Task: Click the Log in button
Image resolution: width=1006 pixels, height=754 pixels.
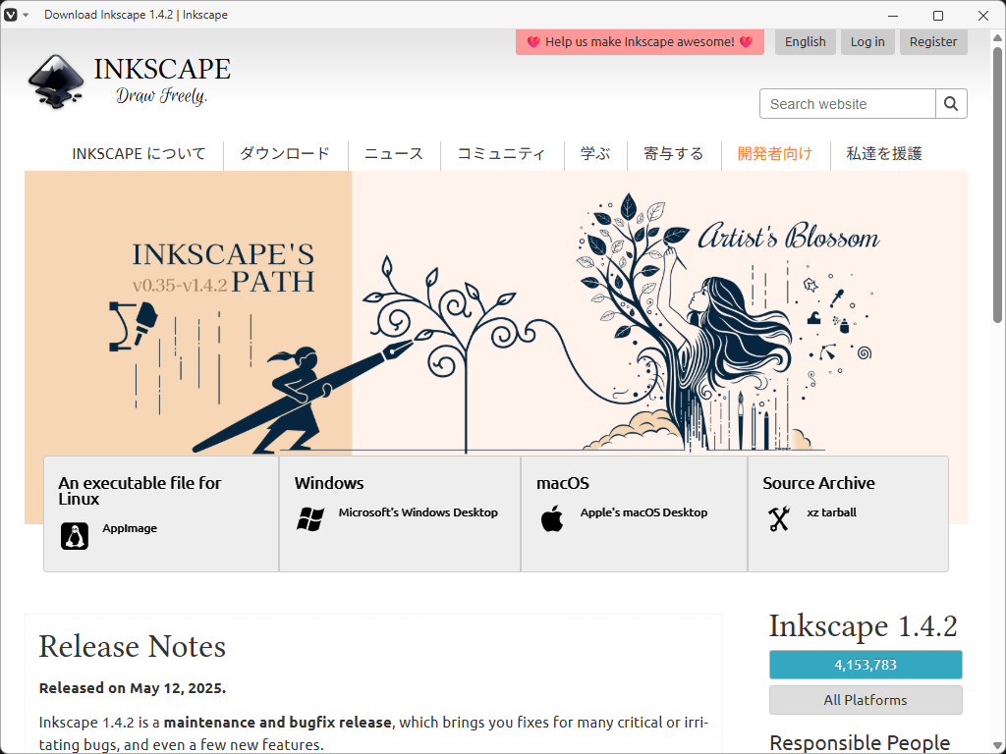Action: click(867, 41)
